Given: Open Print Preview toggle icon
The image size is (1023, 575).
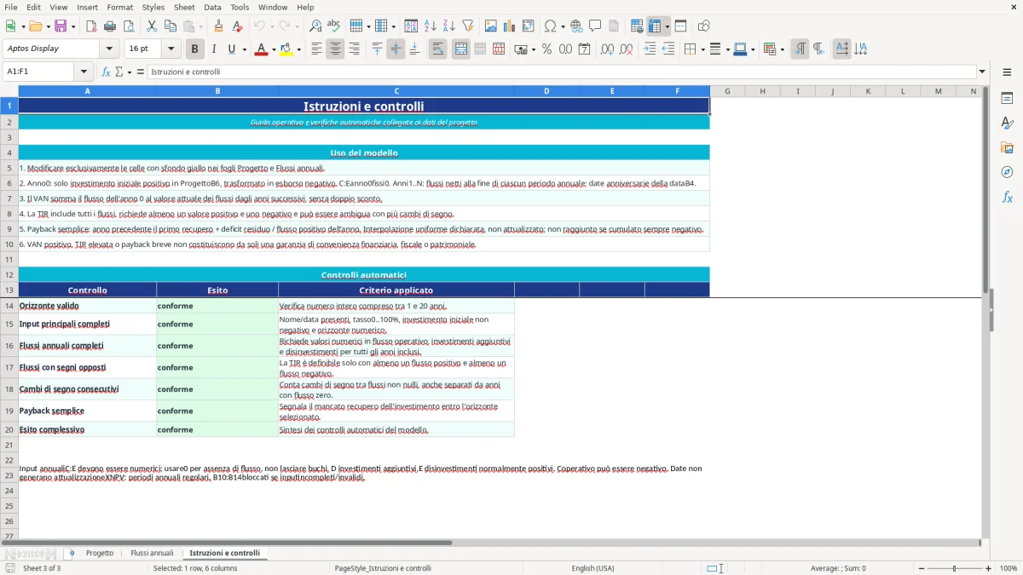Looking at the screenshot, I should (129, 26).
